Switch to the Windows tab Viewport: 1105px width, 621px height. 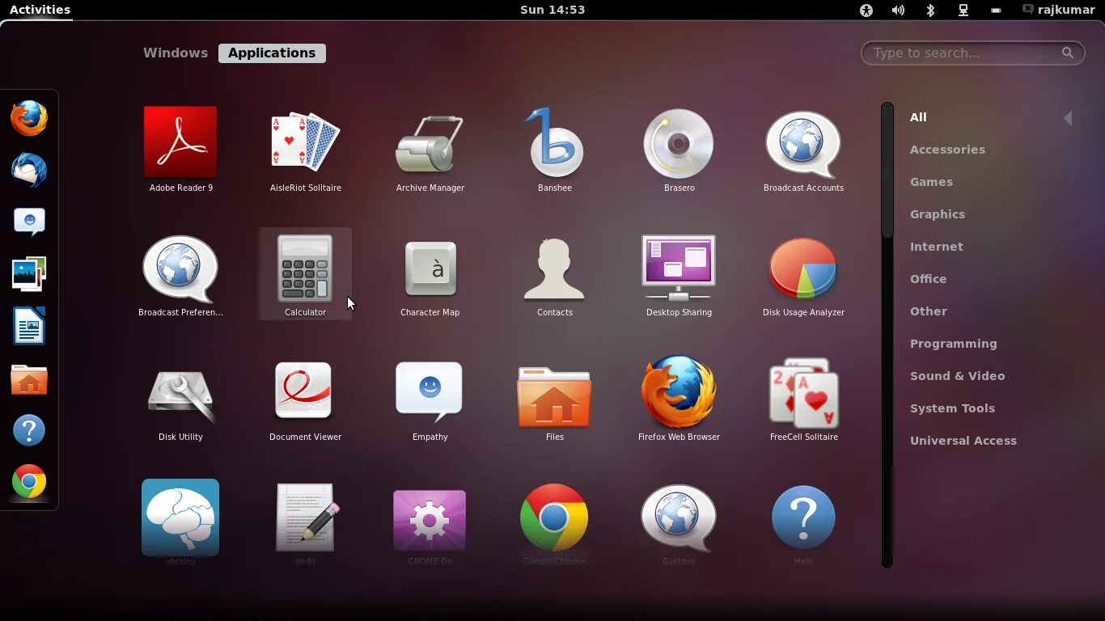coord(176,53)
